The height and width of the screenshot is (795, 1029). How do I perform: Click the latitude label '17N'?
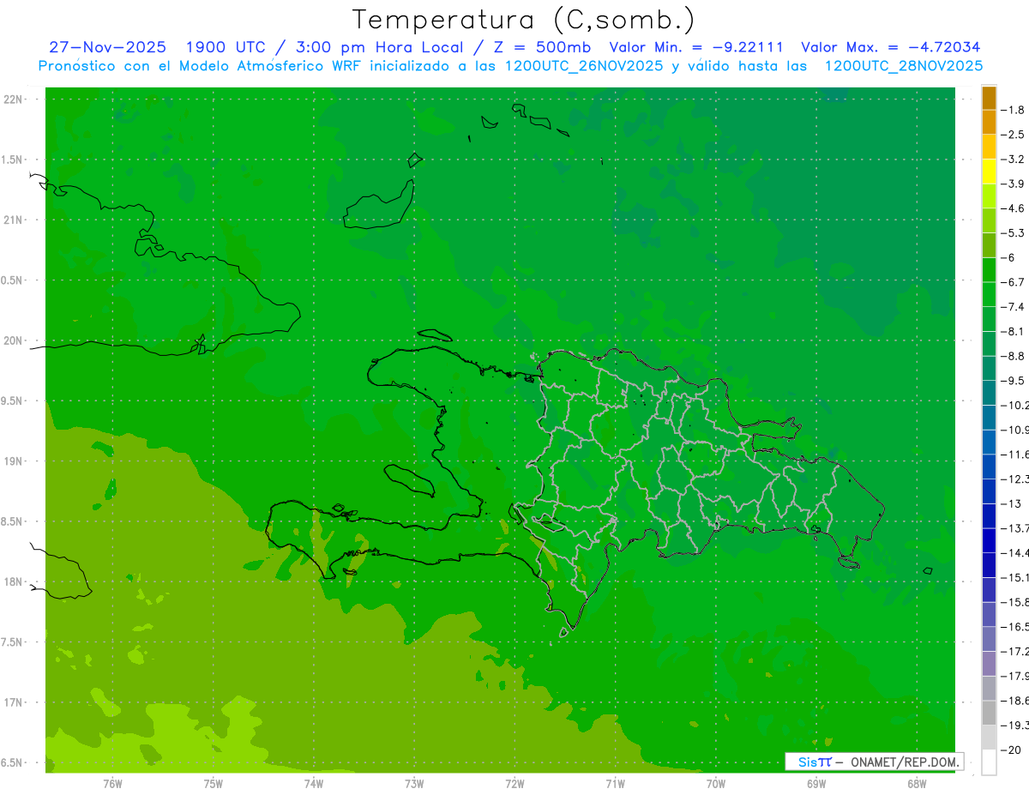(13, 702)
